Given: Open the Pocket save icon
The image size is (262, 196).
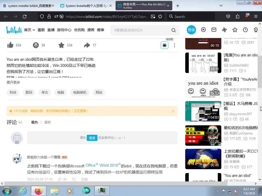Looking at the screenshot, I should pyautogui.click(x=228, y=16).
